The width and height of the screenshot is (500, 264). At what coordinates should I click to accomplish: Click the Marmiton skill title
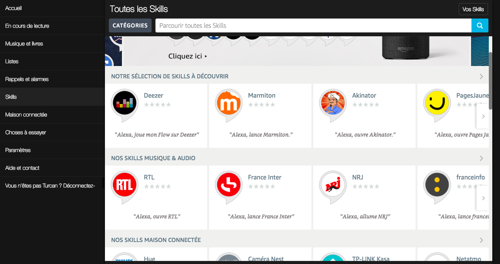click(x=262, y=95)
